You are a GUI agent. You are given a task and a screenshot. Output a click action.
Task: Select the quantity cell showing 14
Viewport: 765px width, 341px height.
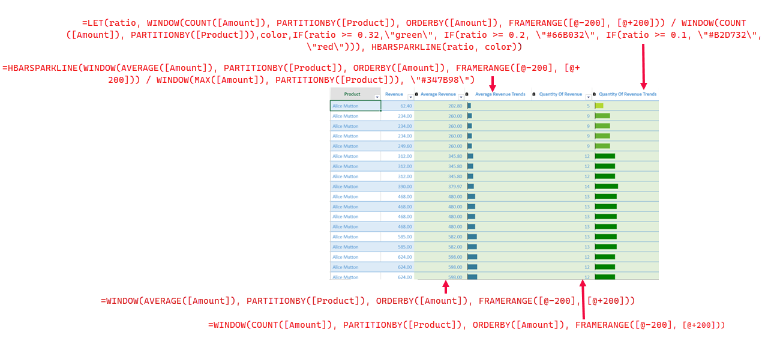click(x=562, y=186)
